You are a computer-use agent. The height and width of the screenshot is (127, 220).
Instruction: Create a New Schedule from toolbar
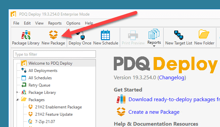point(106,37)
